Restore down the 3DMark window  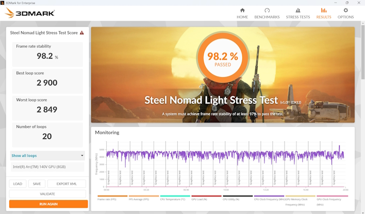click(347, 3)
